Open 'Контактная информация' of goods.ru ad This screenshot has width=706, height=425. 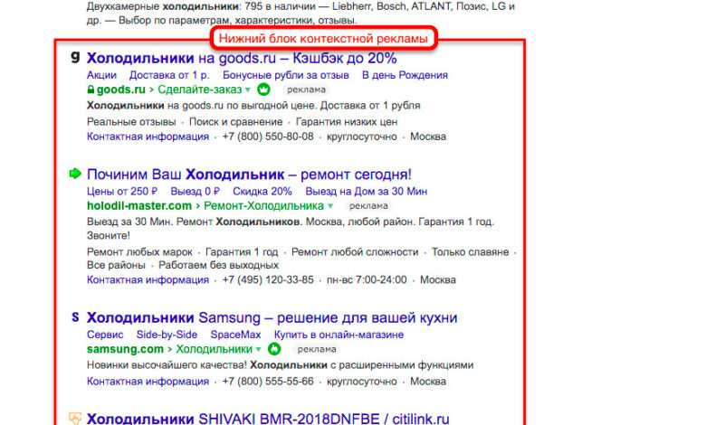pos(148,137)
